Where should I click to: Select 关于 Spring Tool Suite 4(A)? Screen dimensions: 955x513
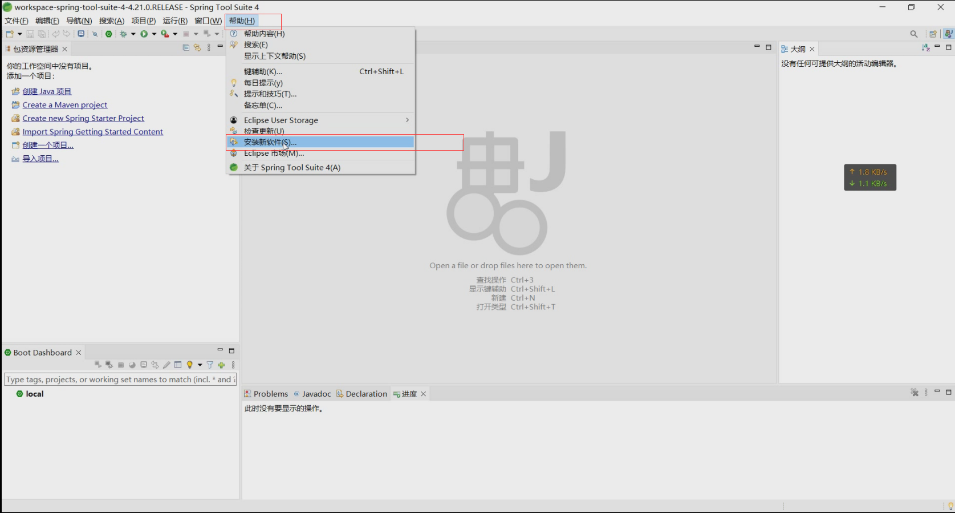point(320,167)
